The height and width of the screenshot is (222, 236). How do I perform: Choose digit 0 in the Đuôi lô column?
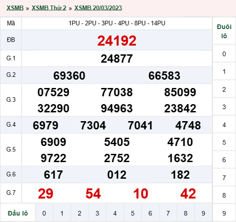[x=224, y=54]
